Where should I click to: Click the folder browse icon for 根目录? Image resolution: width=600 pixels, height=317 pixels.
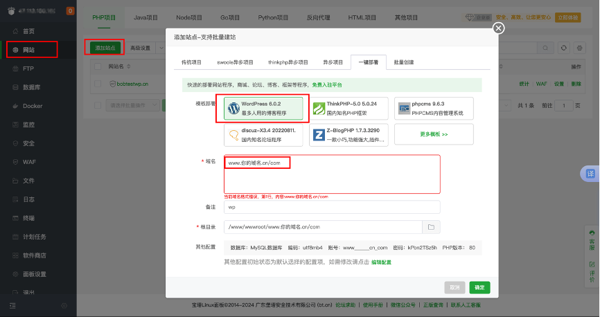[431, 227]
